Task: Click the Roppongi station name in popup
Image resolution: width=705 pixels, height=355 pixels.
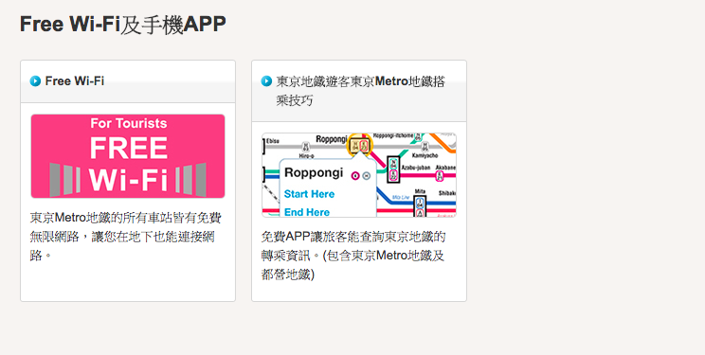Action: pyautogui.click(x=314, y=172)
